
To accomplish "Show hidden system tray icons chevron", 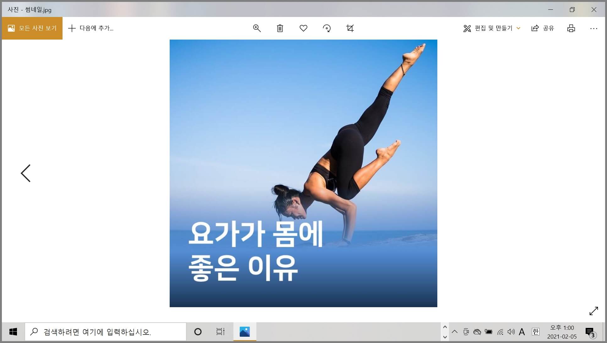I will (454, 332).
